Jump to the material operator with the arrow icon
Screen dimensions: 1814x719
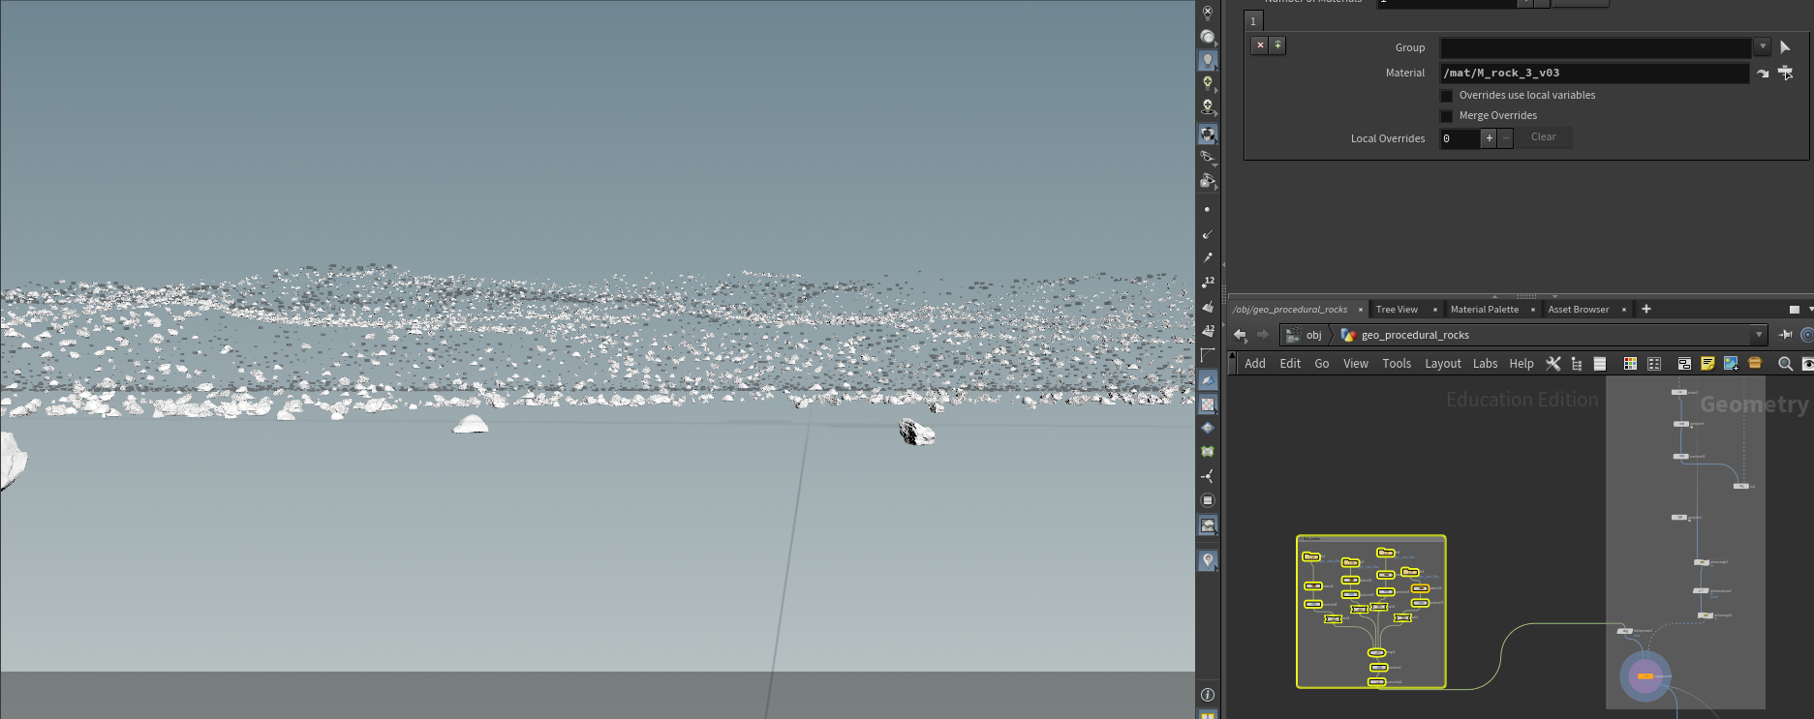(1763, 74)
